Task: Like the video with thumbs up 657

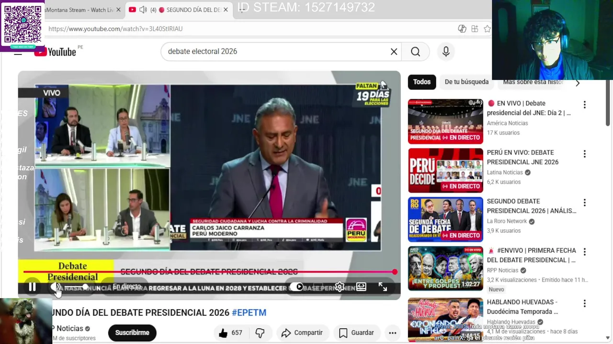Action: 230,333
